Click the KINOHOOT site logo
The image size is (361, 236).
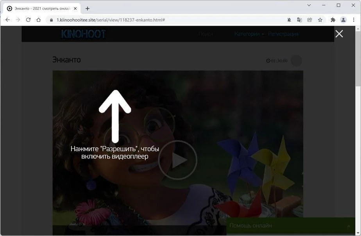point(83,34)
